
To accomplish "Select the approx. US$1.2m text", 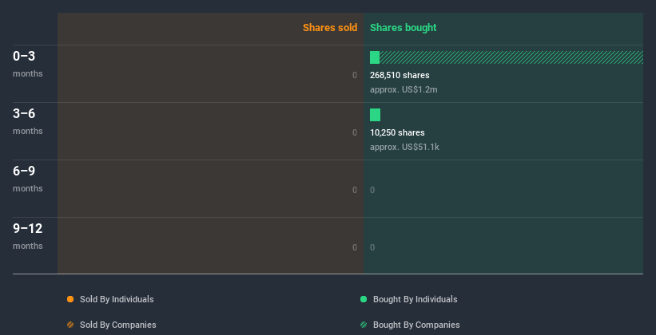I will [404, 89].
